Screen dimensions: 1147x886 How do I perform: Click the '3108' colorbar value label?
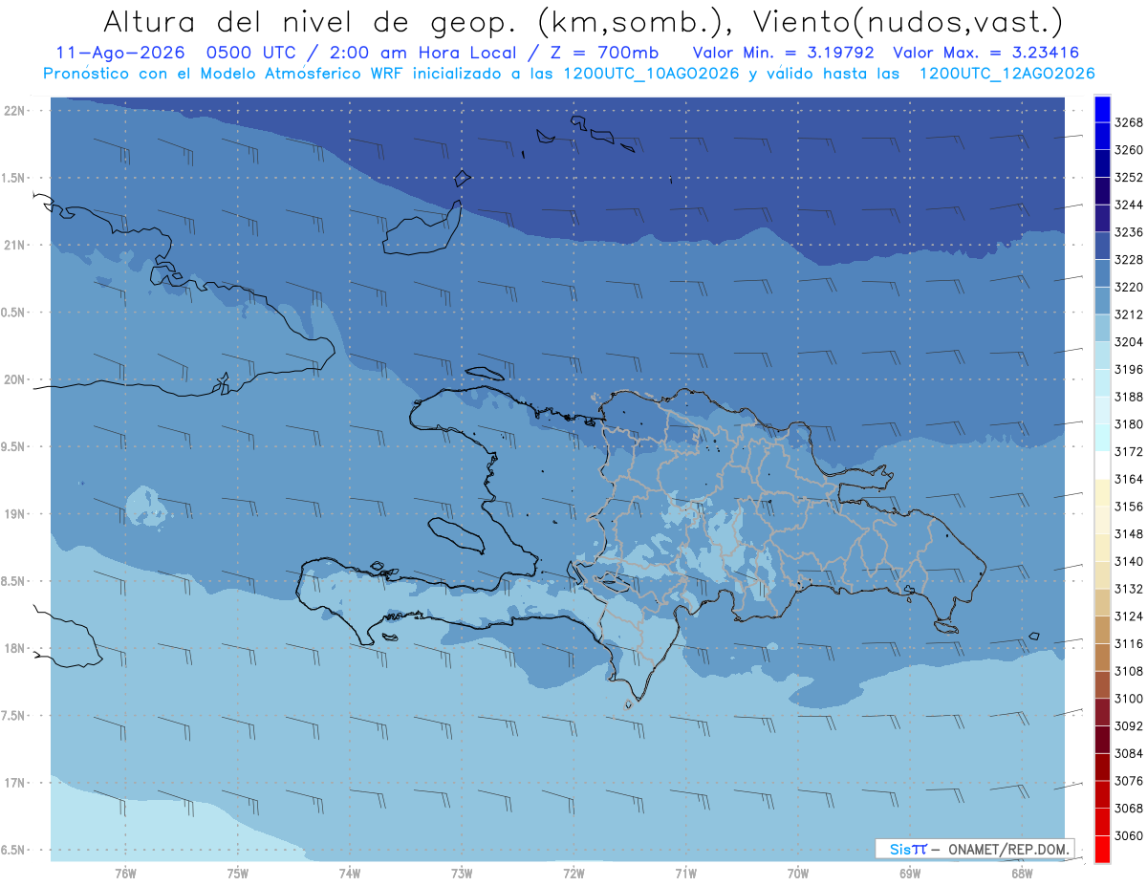(1129, 671)
